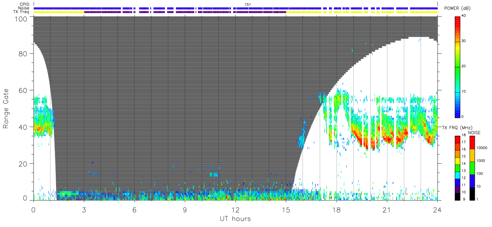
Task: Click the 'CPID' label
Action: (25, 4)
